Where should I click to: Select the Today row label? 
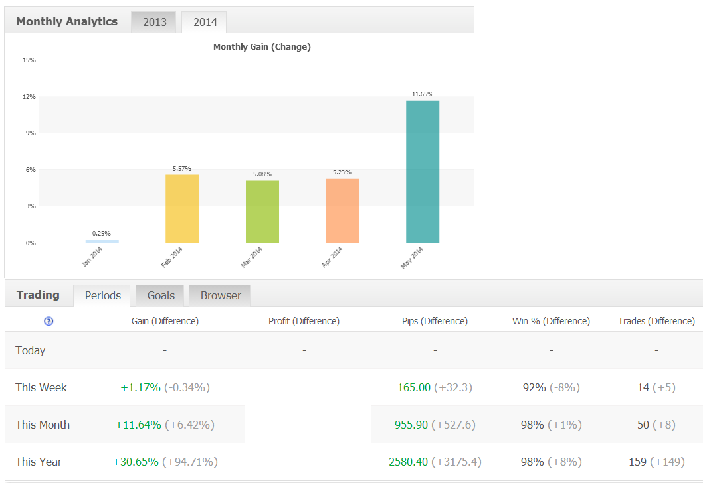(30, 350)
